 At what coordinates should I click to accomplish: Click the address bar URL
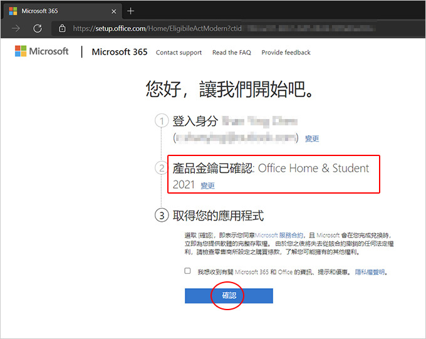[x=157, y=28]
